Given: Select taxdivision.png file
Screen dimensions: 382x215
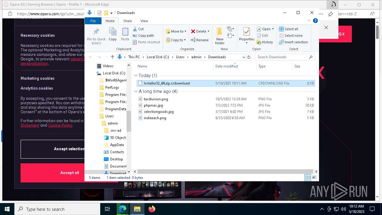Looking at the screenshot, I should pos(226,99).
